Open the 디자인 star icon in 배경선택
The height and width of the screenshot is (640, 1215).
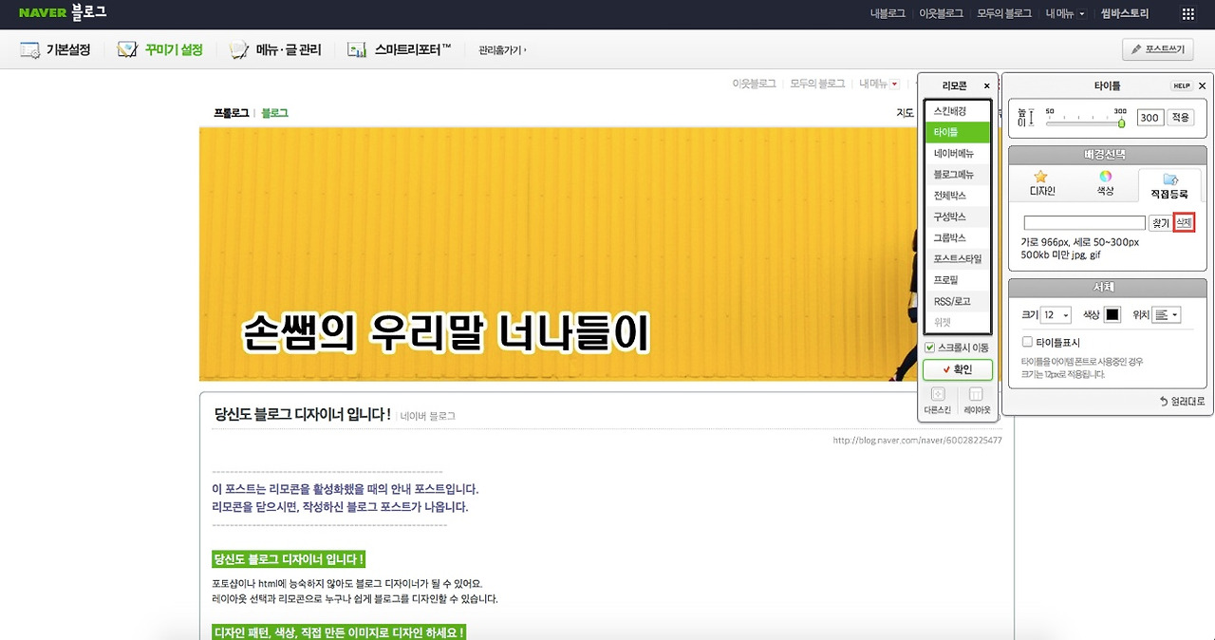(1040, 178)
